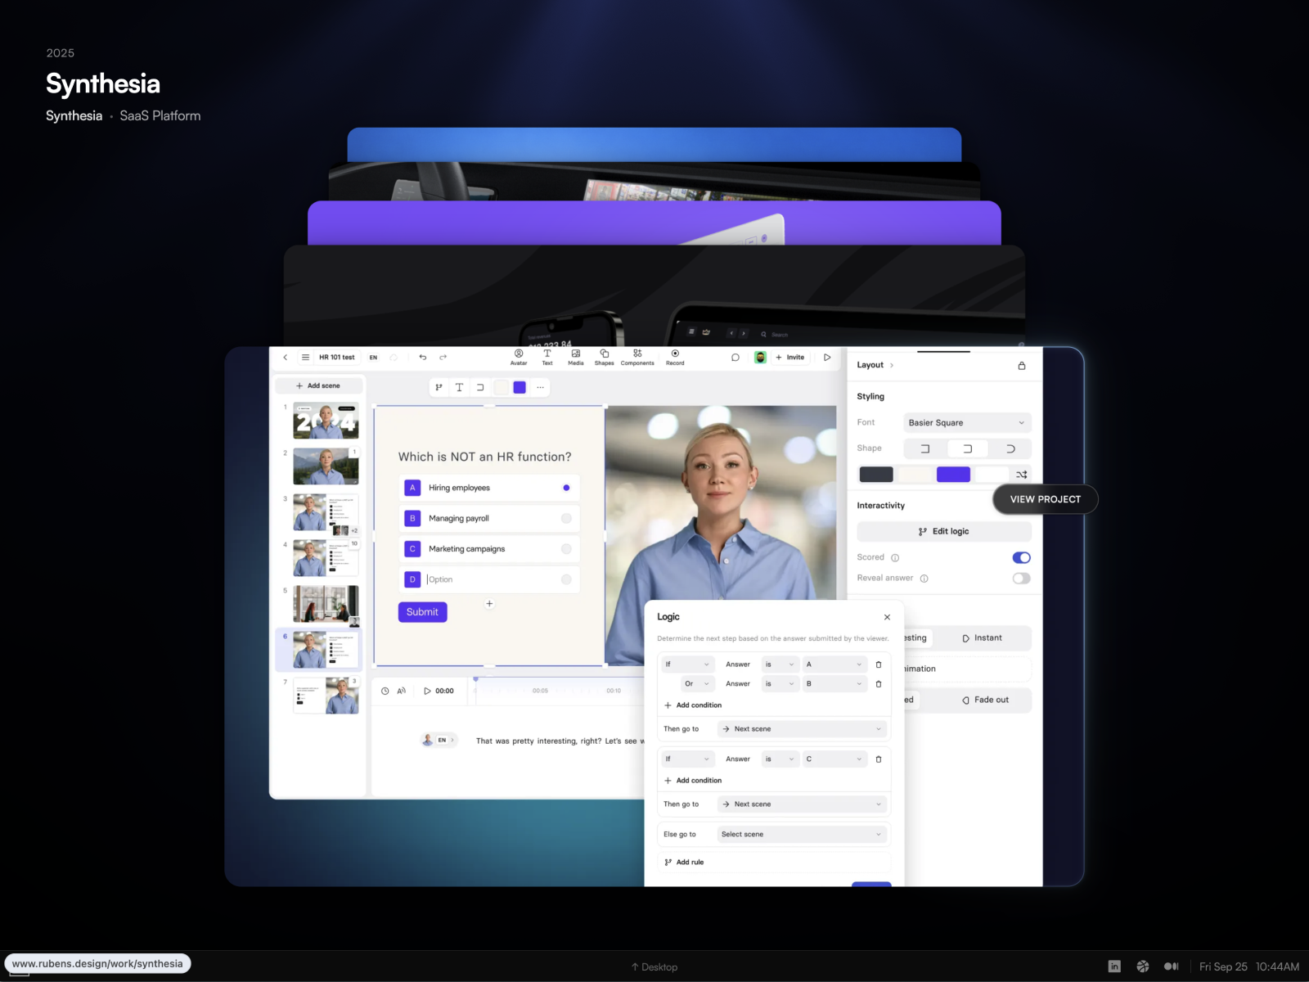
Task: Redo the action arrow
Action: (443, 357)
